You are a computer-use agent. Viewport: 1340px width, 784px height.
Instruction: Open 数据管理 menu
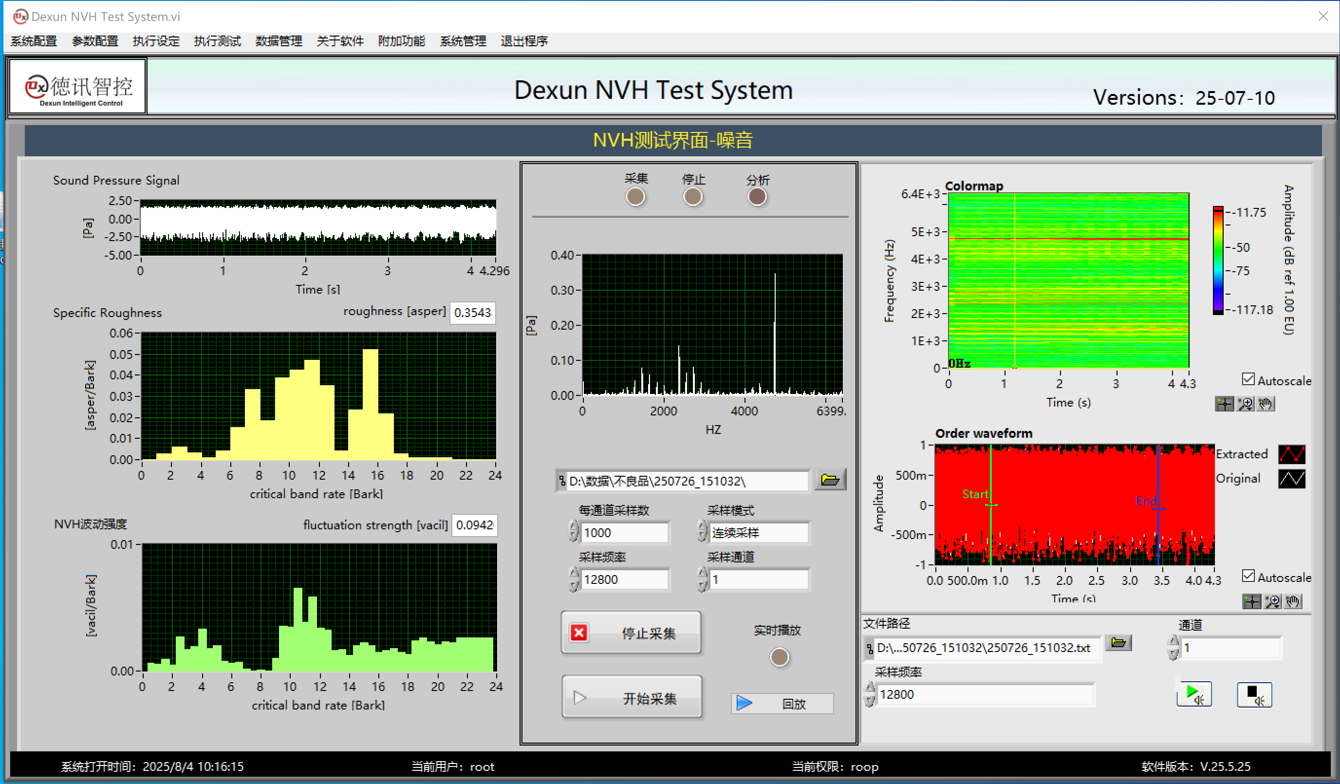279,41
